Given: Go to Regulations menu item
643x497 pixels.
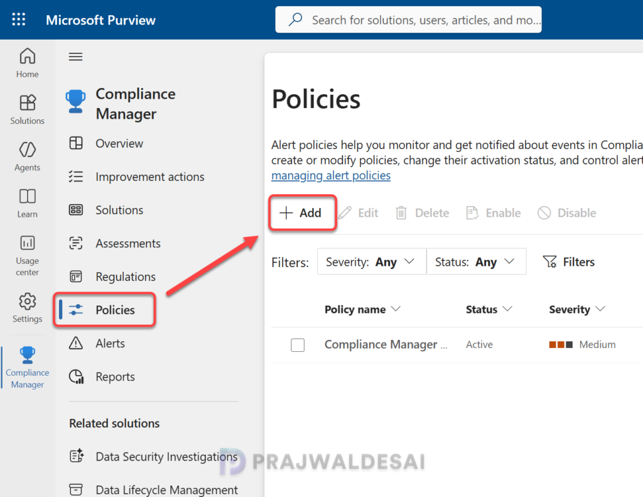Looking at the screenshot, I should tap(126, 276).
